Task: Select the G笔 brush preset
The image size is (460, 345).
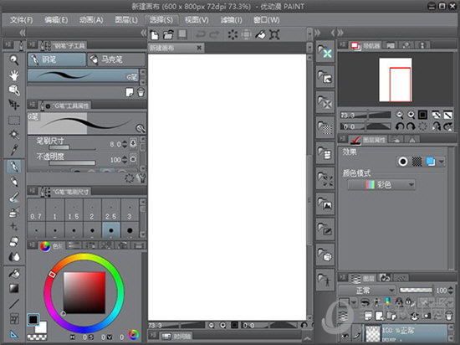Action: (x=84, y=75)
